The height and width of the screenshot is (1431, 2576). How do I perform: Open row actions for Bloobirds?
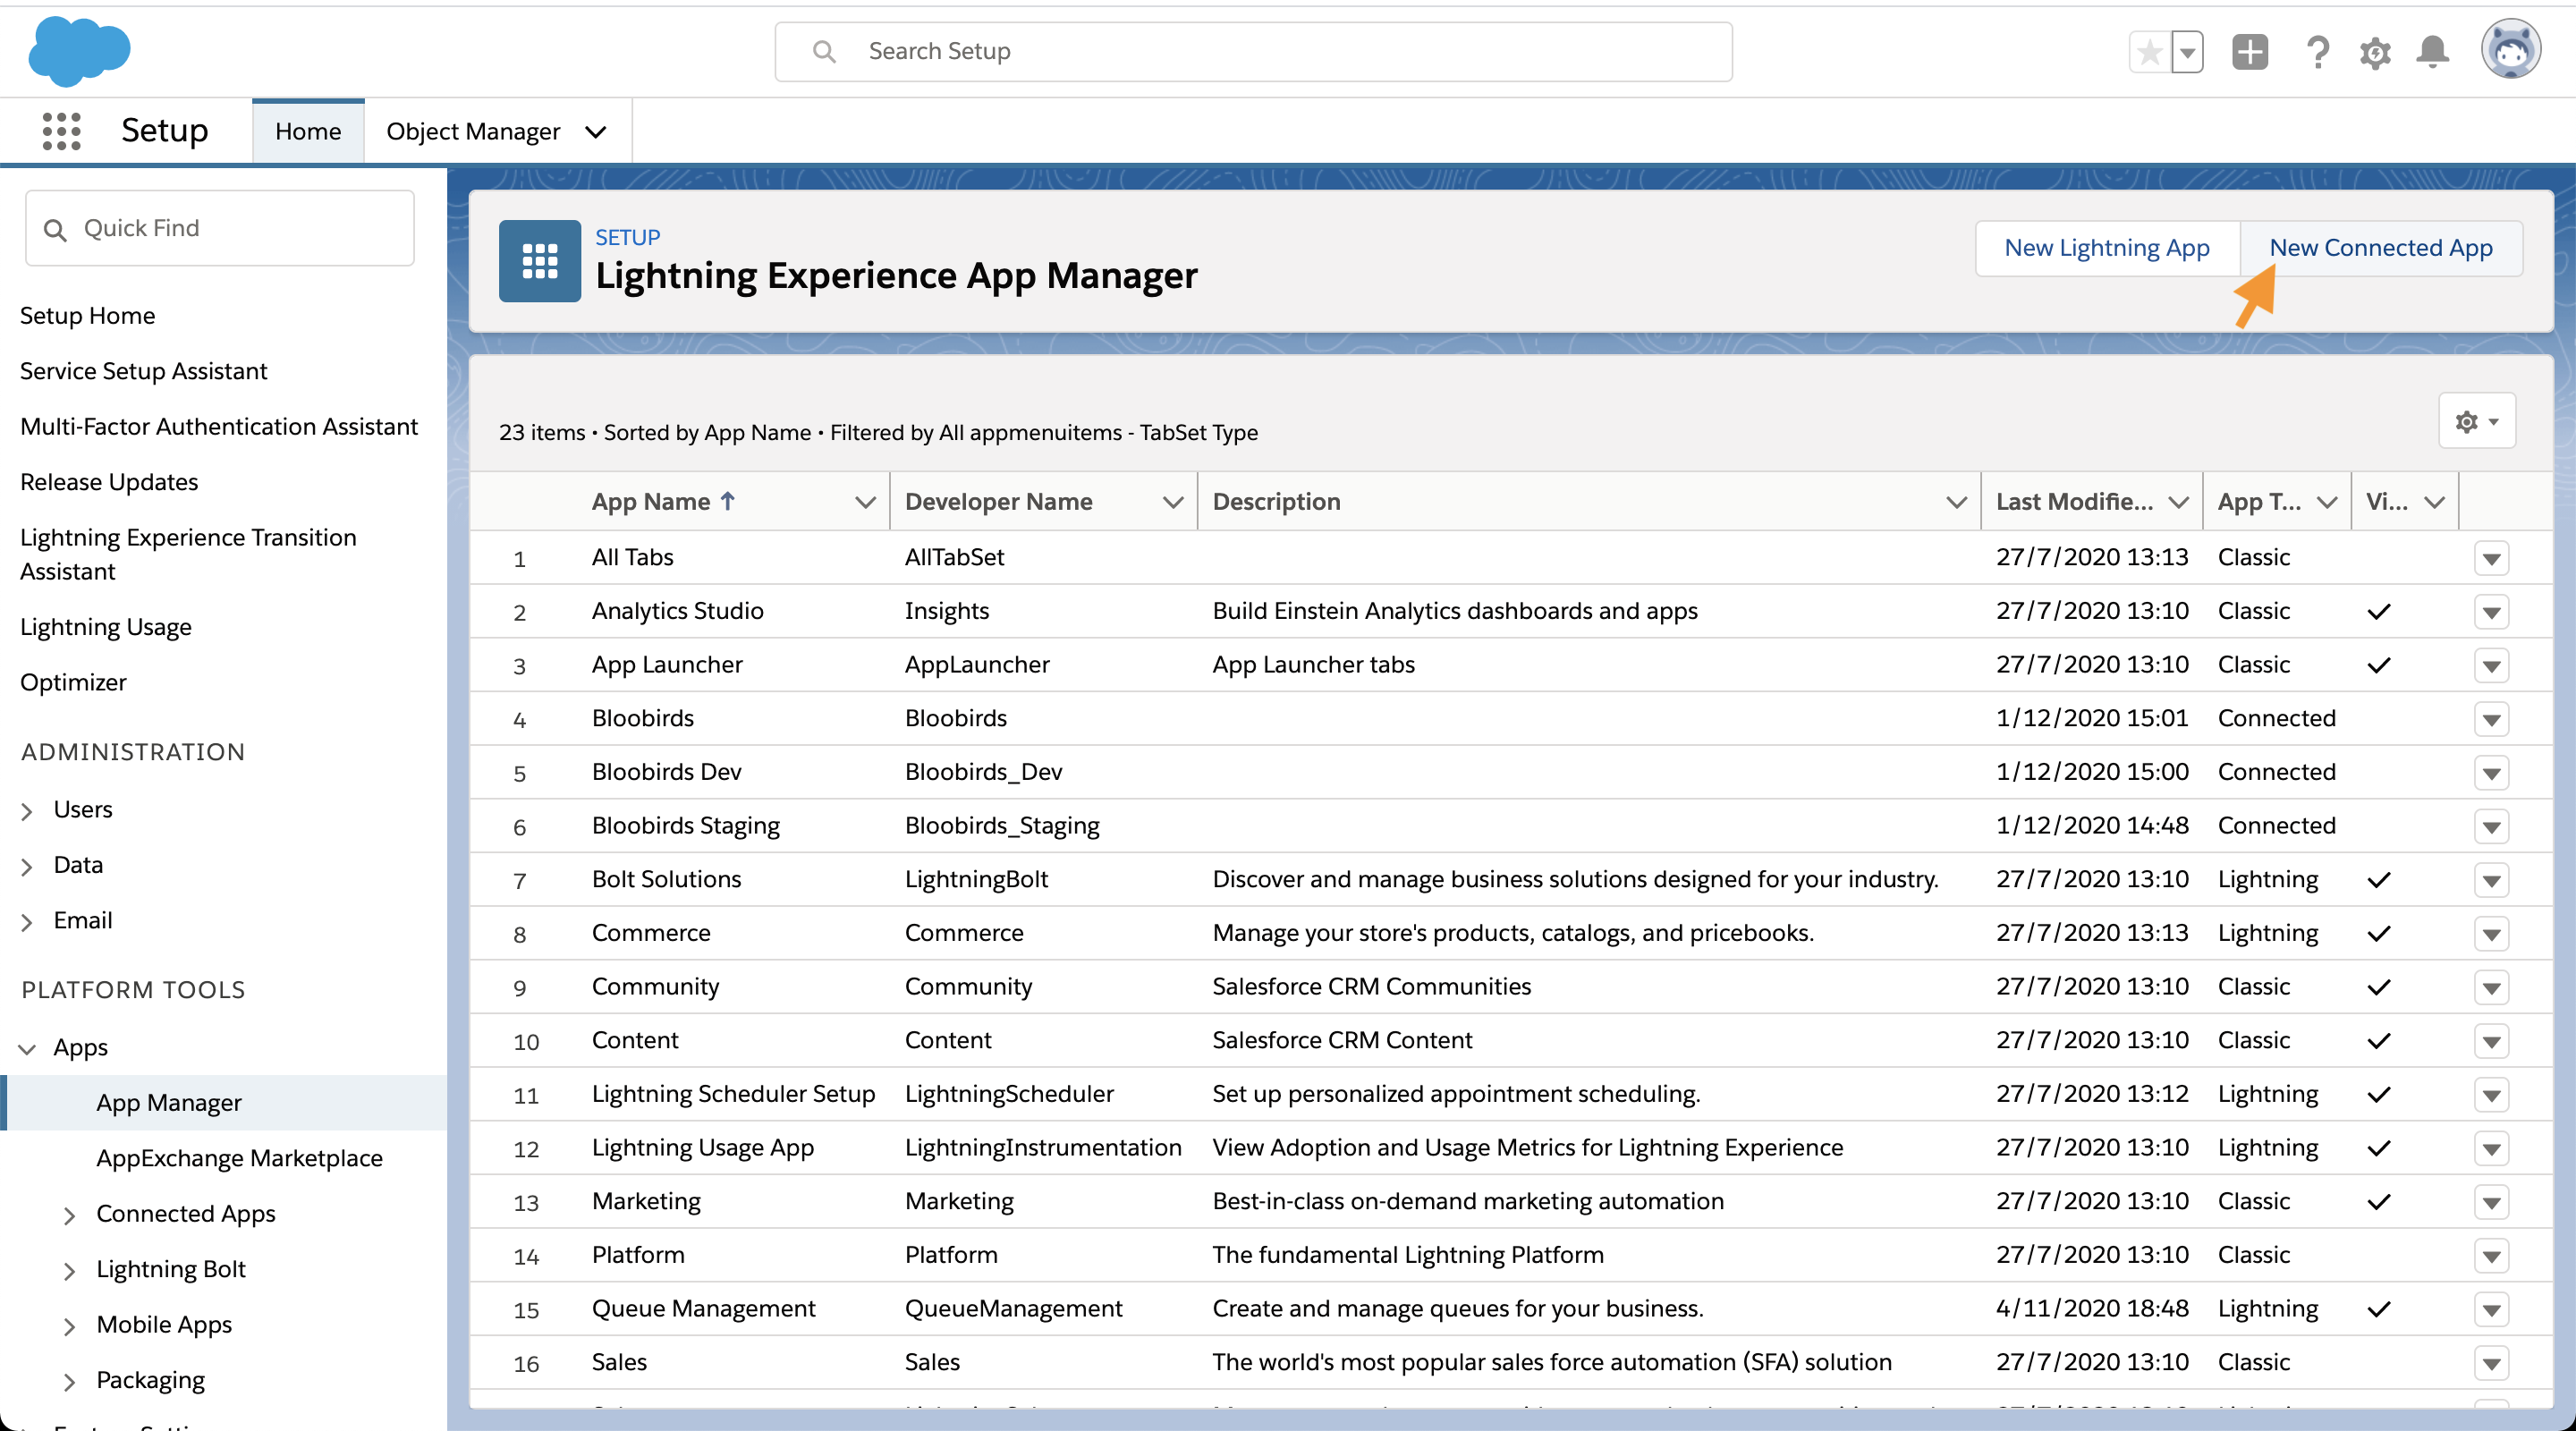tap(2491, 719)
